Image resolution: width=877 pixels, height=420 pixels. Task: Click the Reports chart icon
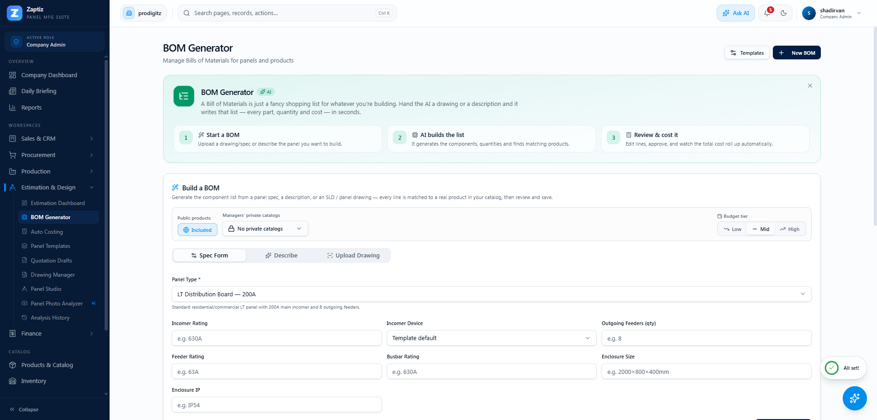click(x=13, y=108)
